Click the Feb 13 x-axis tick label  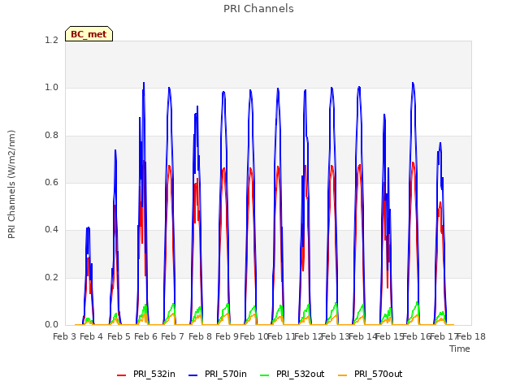(336, 336)
